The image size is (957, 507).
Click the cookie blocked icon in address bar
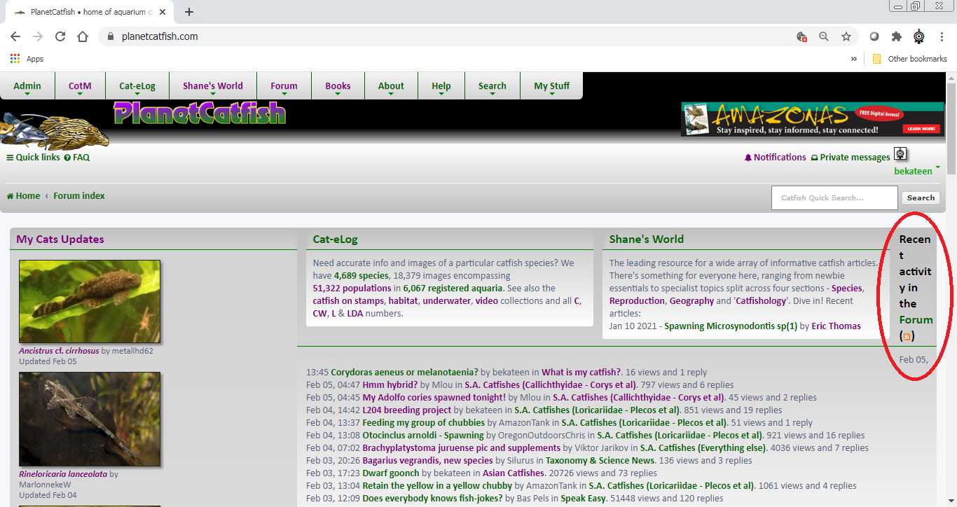coord(801,36)
